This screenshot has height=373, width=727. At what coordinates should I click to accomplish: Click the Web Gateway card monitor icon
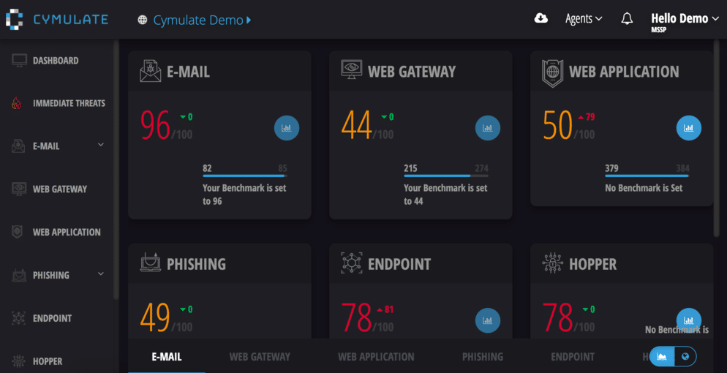(352, 69)
